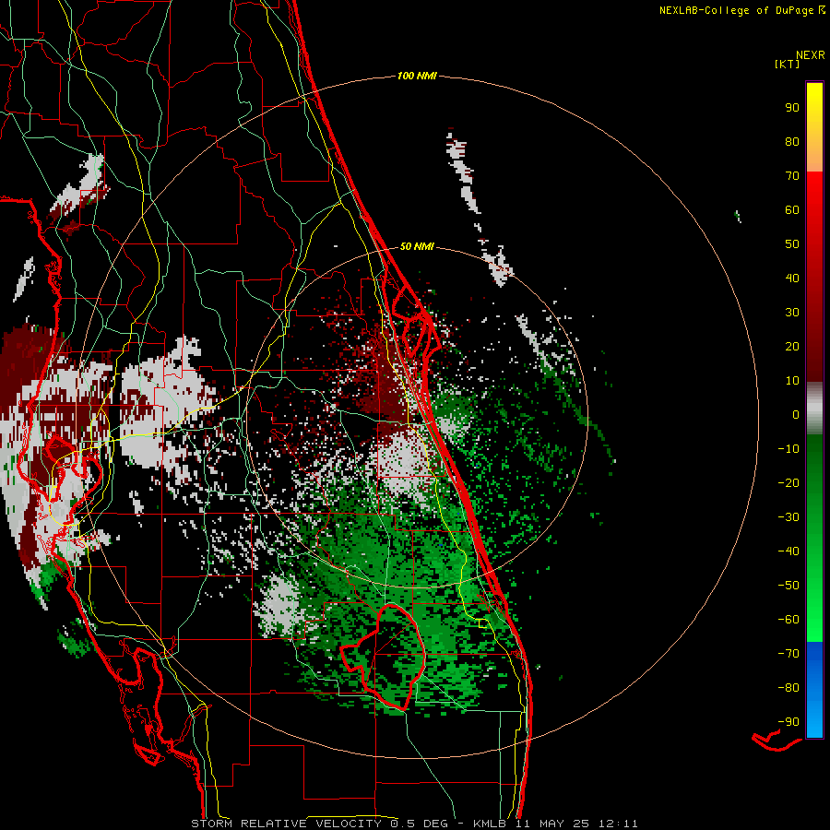Screen dimensions: 830x830
Task: Click the 70 value on the velocity legend
Action: (792, 176)
